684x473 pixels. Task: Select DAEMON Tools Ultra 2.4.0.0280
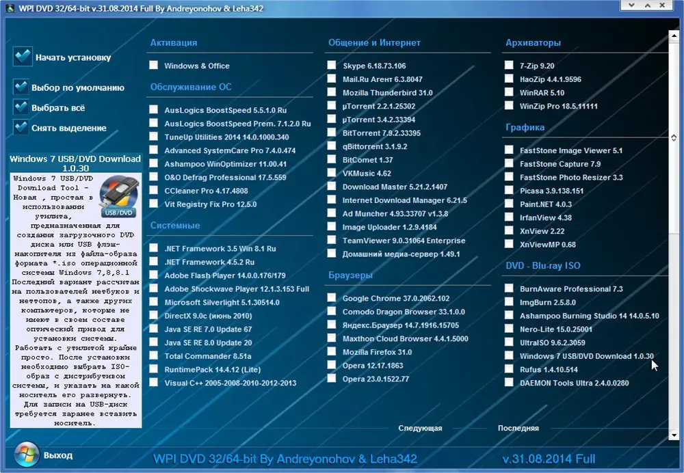coord(509,383)
